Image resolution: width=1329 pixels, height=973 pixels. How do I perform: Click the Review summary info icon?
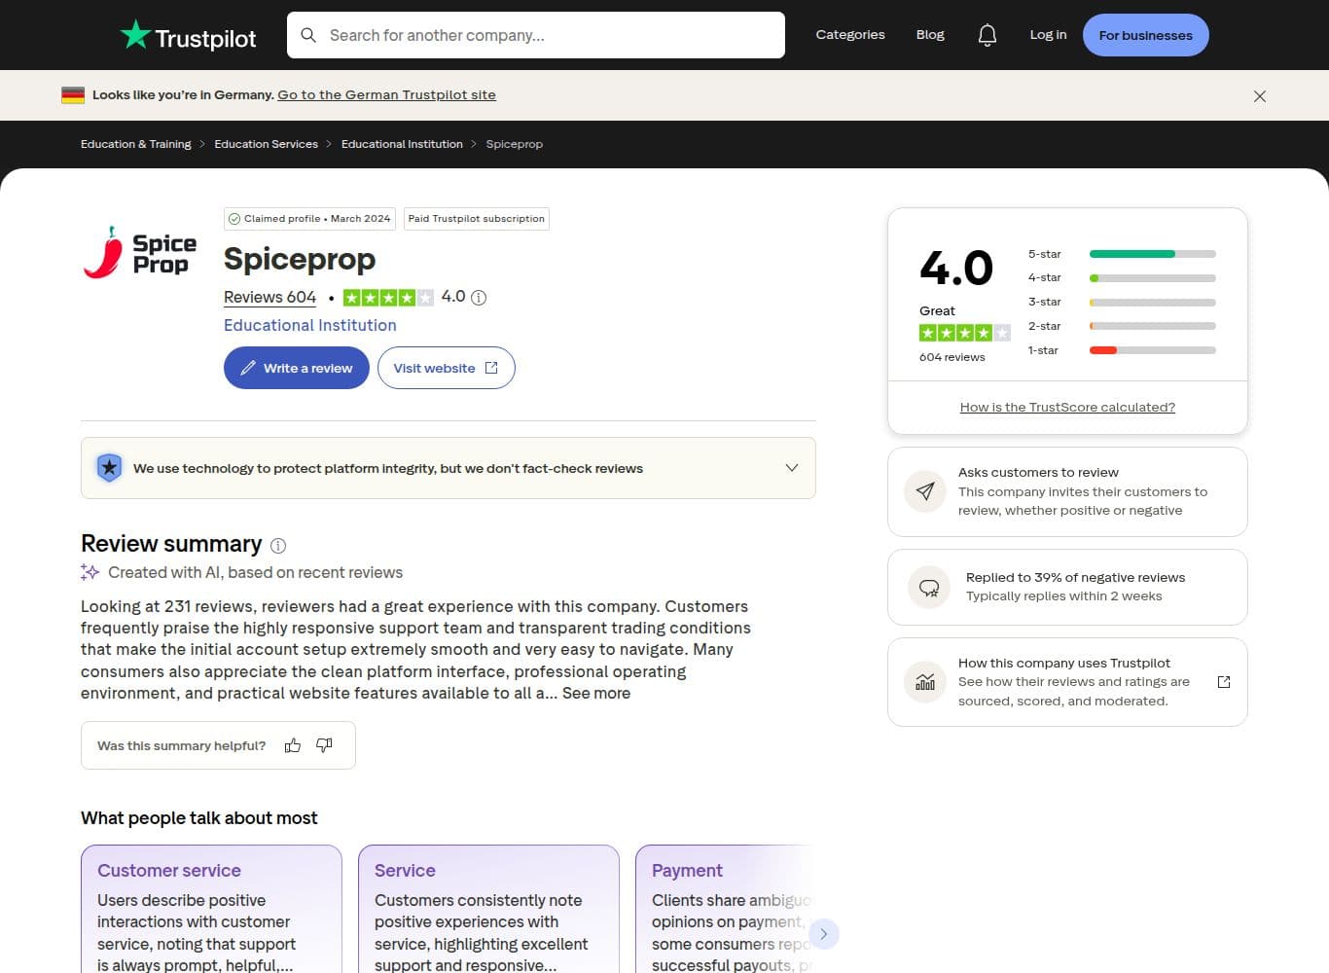(278, 546)
